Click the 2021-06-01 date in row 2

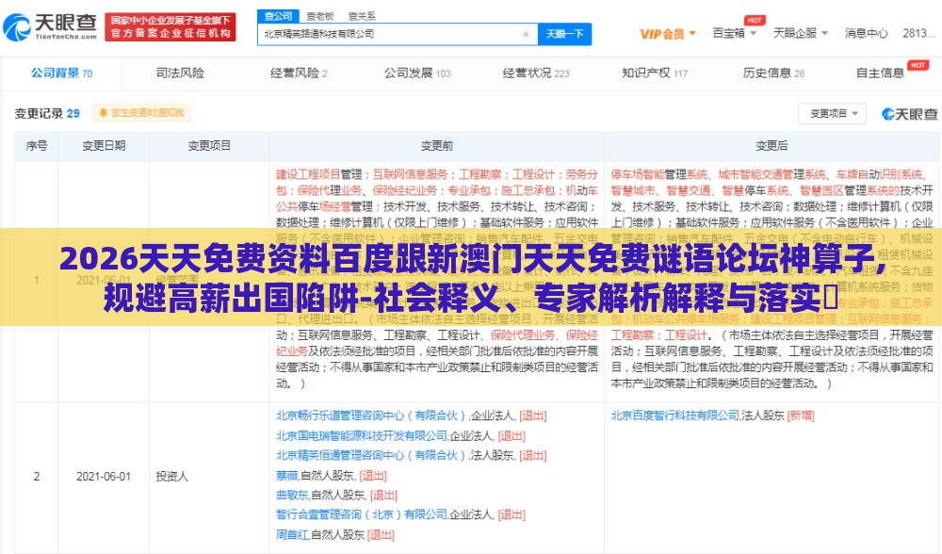click(x=104, y=477)
